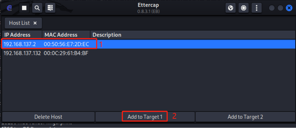296x128 pixels.
Task: Open the hosts list toolbar icon
Action: (50, 8)
